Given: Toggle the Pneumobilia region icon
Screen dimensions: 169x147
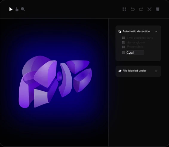Looking at the screenshot, I should pos(124,47).
